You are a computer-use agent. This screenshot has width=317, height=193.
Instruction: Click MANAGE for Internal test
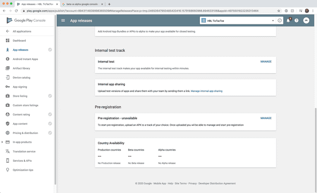coord(266,61)
